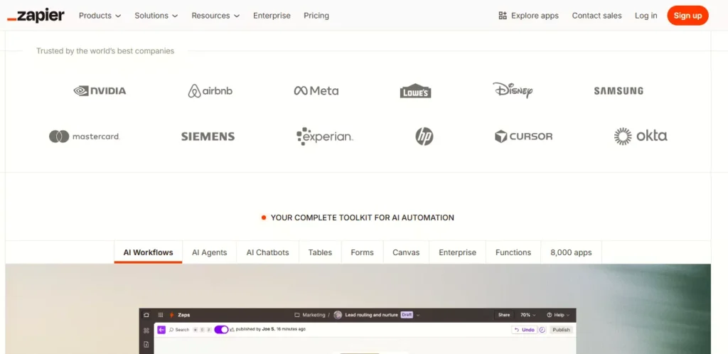Click the Explore apps grid icon
This screenshot has width=728, height=354.
coord(503,16)
